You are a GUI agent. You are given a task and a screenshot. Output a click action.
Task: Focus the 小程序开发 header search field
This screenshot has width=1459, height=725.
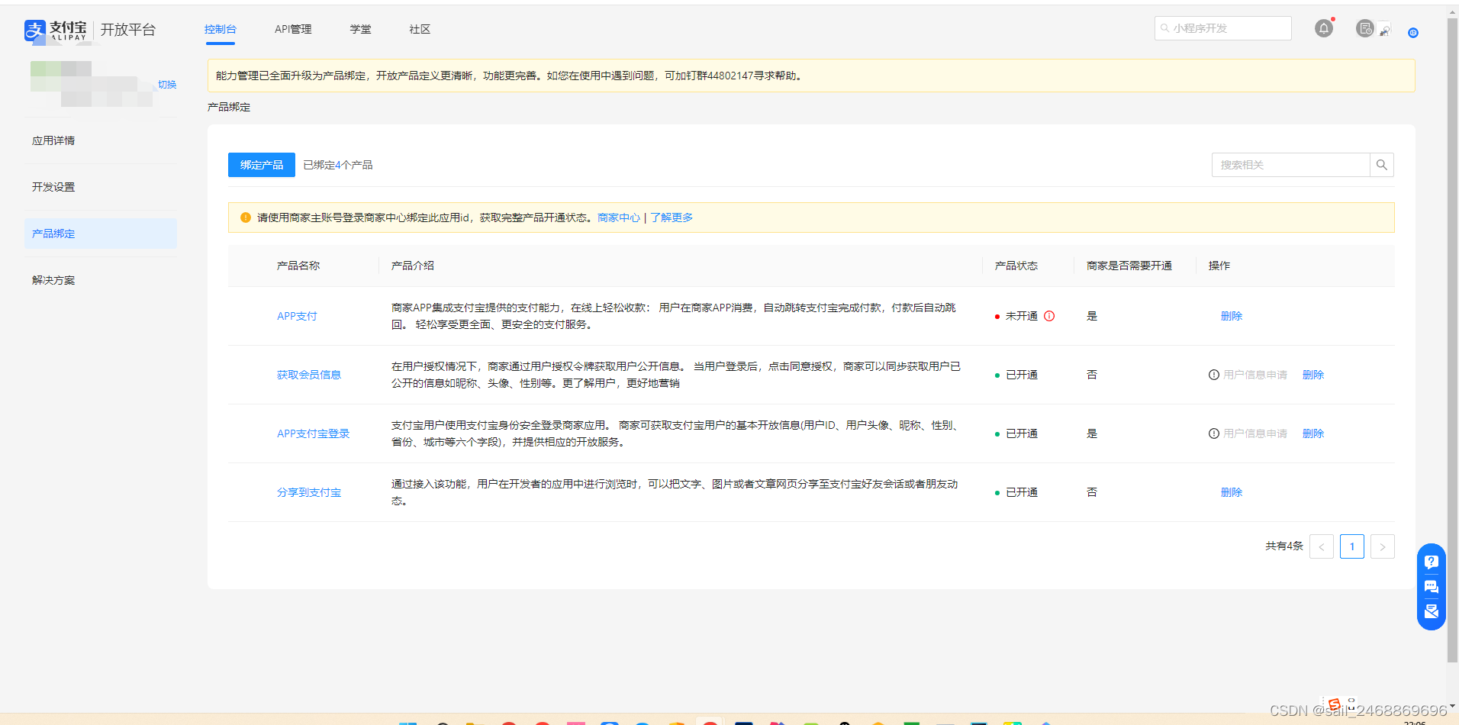tap(1223, 28)
